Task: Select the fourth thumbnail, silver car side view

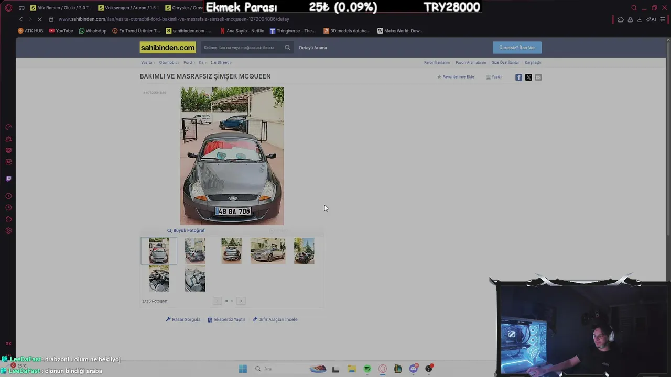Action: (x=268, y=251)
